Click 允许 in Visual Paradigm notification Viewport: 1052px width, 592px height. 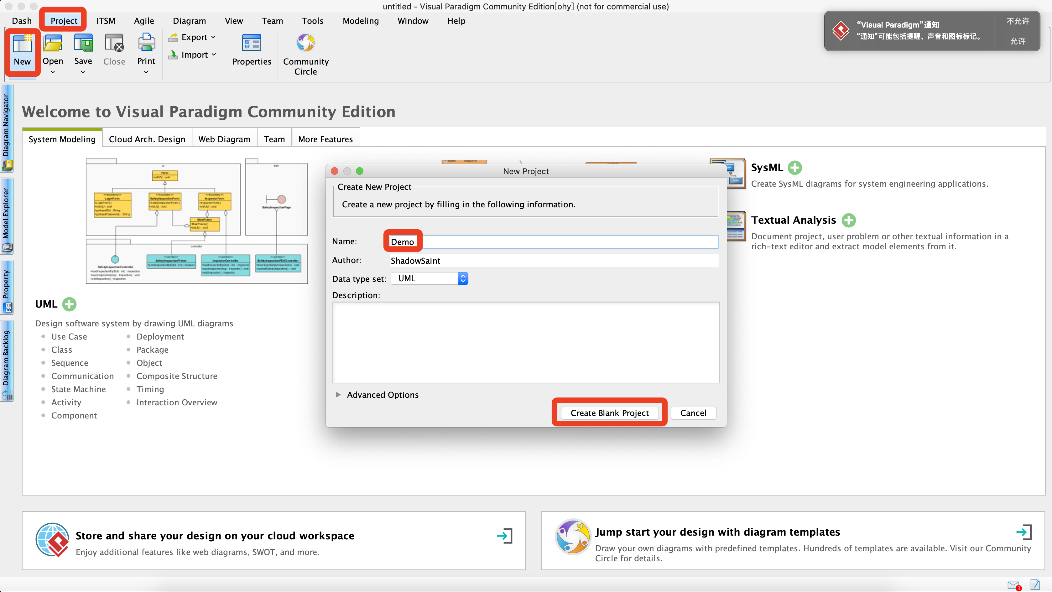coord(1018,41)
